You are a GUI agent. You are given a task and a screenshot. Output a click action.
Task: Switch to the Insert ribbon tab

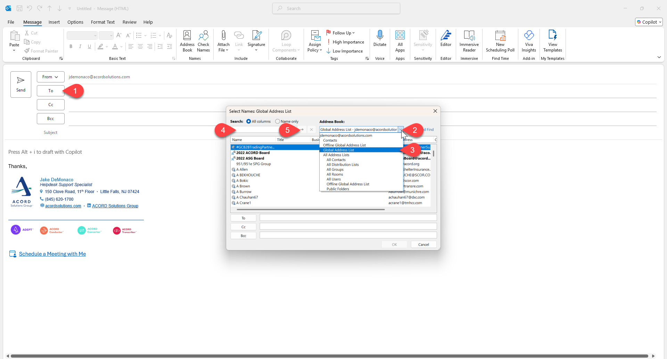tap(54, 22)
